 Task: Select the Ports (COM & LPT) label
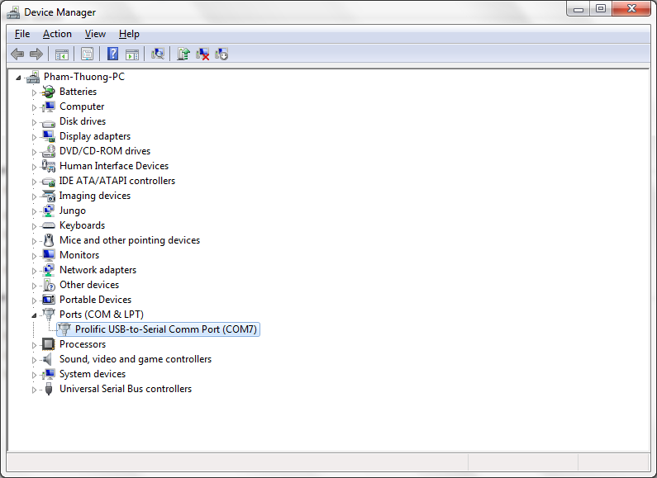102,315
